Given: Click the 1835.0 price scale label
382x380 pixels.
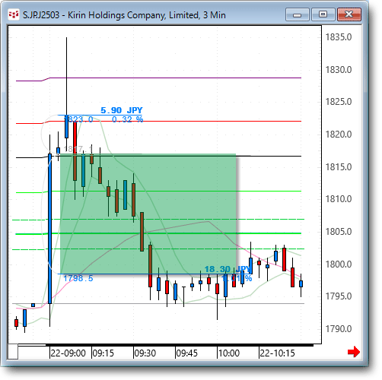Looking at the screenshot, I should click(339, 37).
